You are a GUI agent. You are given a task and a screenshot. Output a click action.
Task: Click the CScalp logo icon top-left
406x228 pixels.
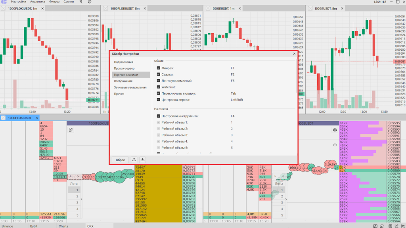point(4,2)
